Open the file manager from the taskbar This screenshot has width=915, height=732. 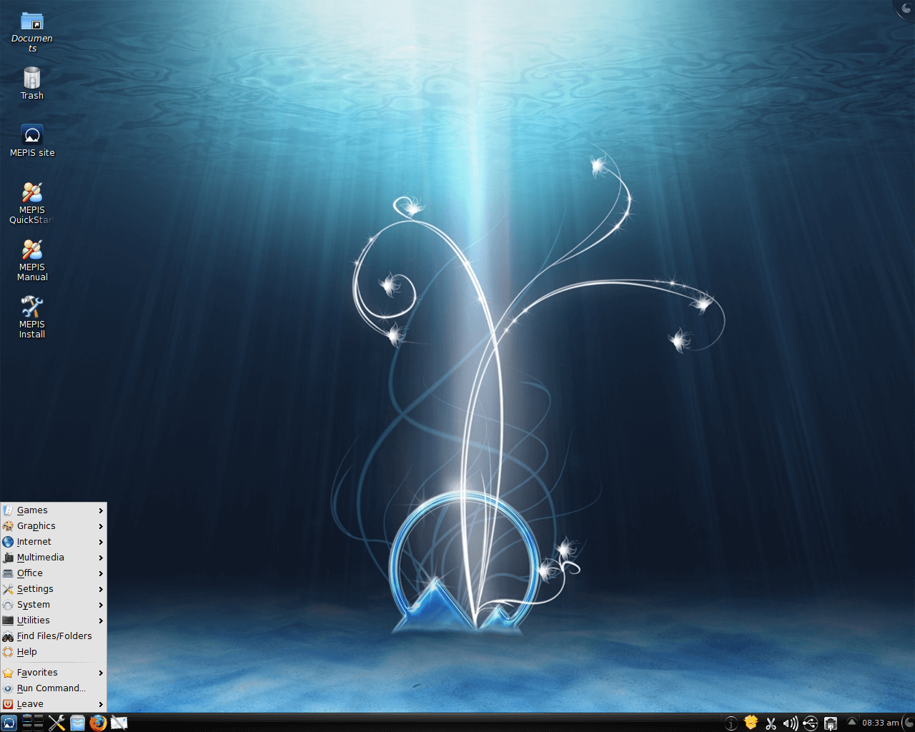77,722
